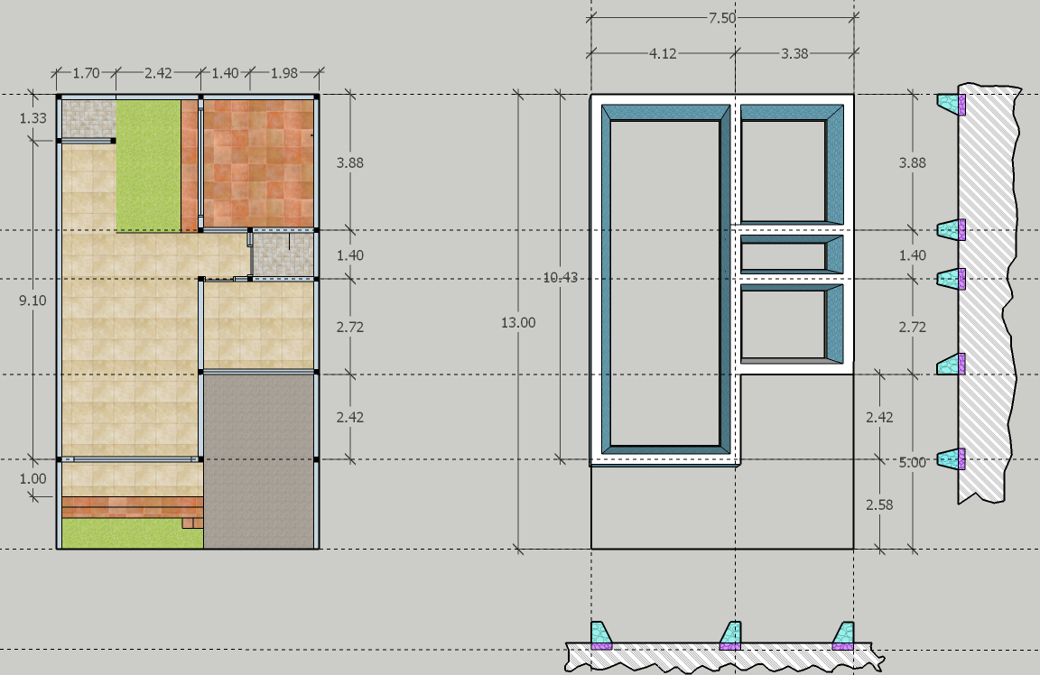Select the gray carport floor area
This screenshot has height=675, width=1040.
tap(260, 460)
